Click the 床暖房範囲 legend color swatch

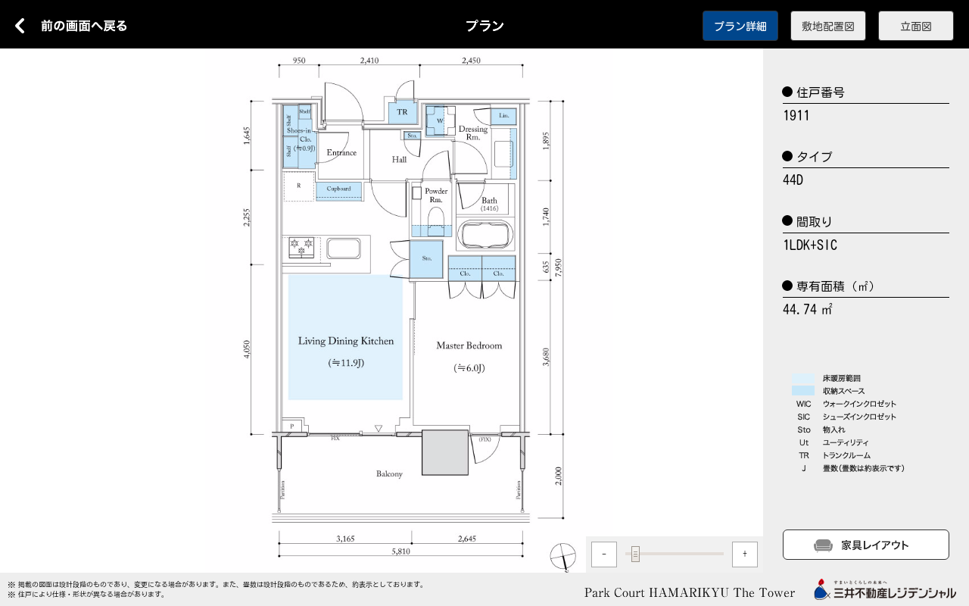[x=802, y=378]
